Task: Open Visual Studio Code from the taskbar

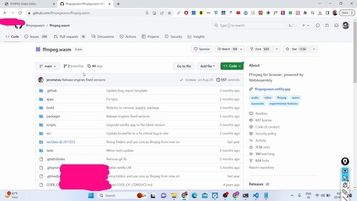Action: tap(255, 195)
